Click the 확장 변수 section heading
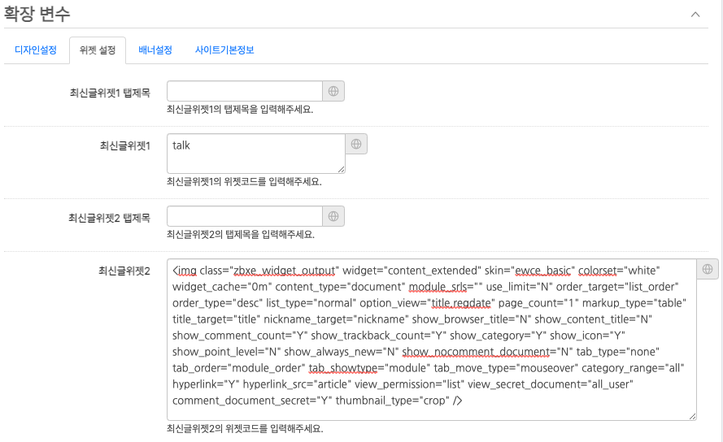This screenshot has height=442, width=723. click(37, 13)
